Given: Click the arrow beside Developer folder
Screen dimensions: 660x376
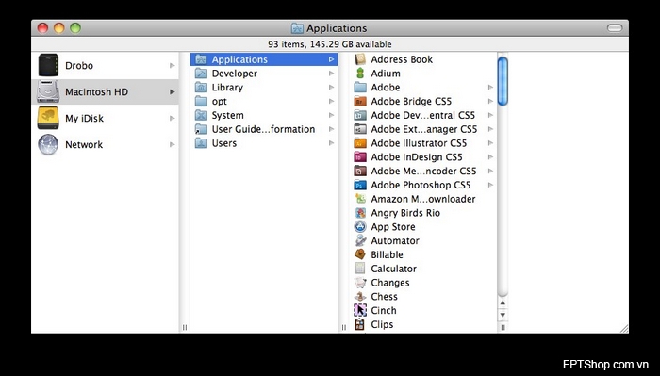Looking at the screenshot, I should pos(331,74).
